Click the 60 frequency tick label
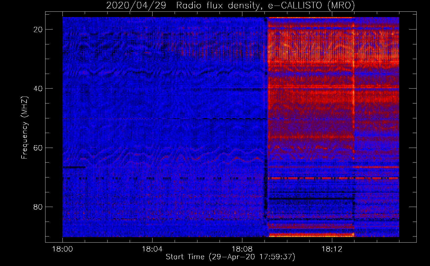 pyautogui.click(x=38, y=148)
